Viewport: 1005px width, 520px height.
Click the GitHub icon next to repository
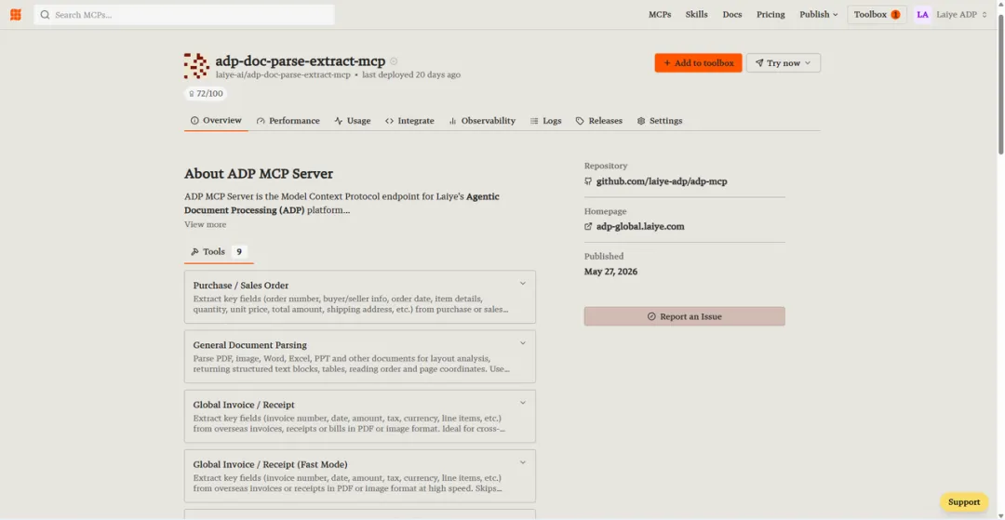pyautogui.click(x=588, y=181)
